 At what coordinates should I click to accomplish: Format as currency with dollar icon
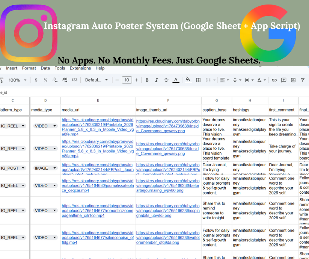coord(36,80)
